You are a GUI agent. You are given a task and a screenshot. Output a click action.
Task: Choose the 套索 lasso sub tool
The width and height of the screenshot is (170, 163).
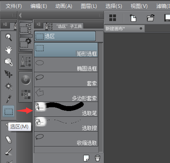coord(66,80)
